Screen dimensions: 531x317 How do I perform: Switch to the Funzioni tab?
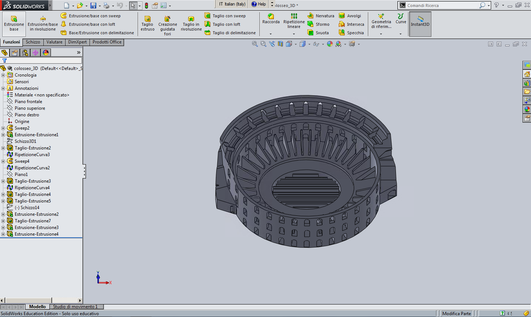(x=11, y=42)
